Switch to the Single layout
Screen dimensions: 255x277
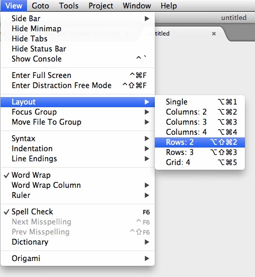point(200,102)
